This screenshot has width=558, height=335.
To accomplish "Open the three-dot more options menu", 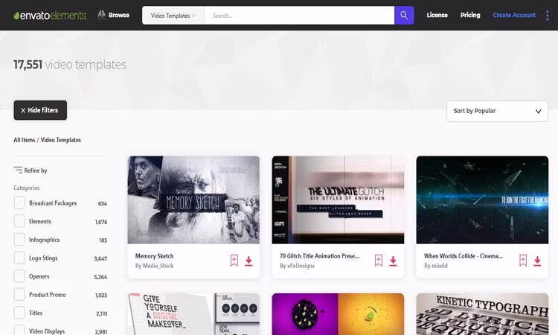I will [x=548, y=16].
